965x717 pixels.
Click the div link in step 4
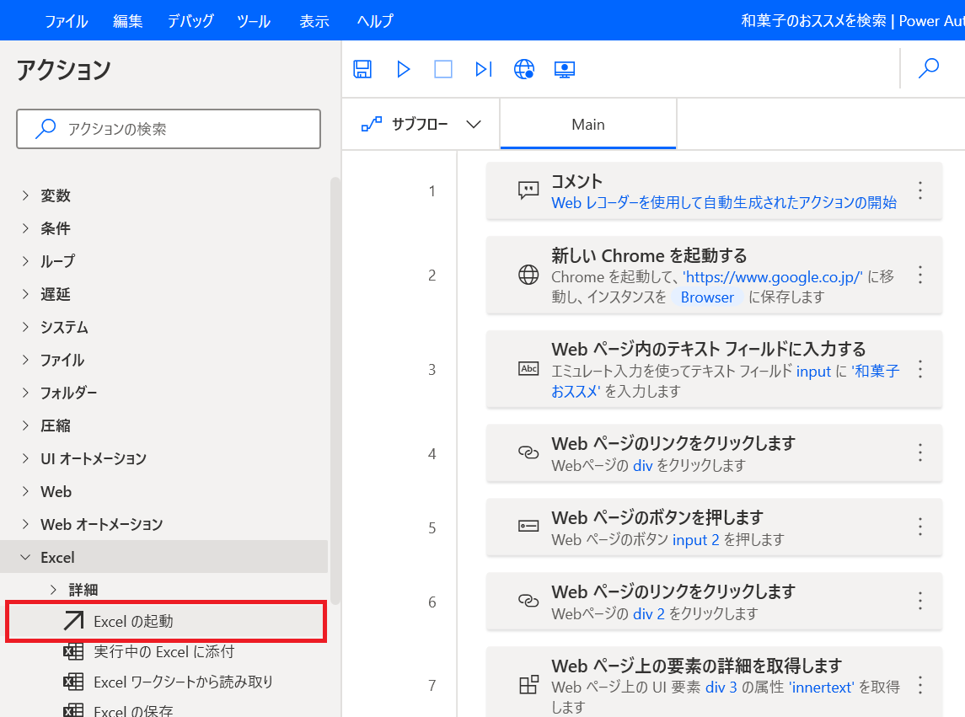tap(642, 466)
